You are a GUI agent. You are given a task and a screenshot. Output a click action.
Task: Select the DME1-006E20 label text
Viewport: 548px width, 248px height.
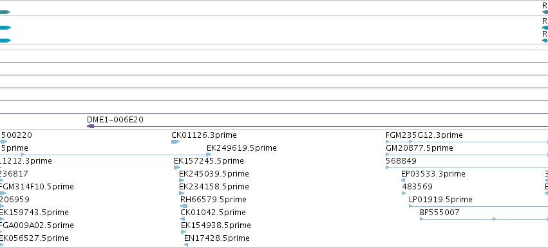[115, 120]
